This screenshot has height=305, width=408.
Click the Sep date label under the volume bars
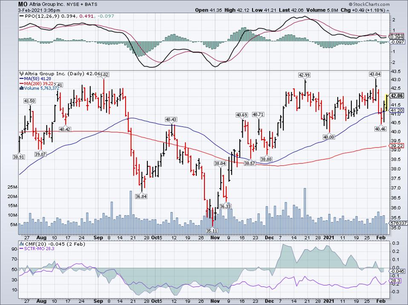[98, 238]
